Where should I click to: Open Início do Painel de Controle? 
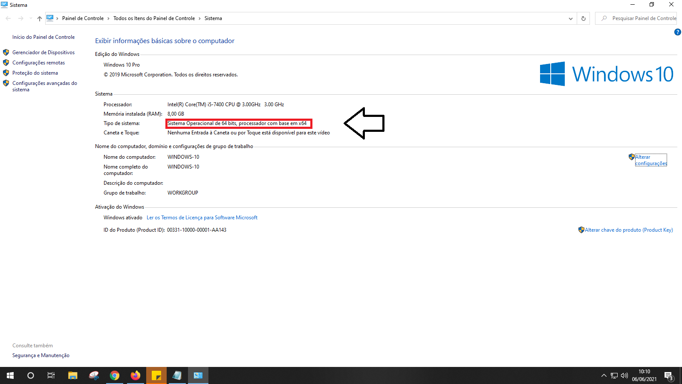tap(43, 37)
